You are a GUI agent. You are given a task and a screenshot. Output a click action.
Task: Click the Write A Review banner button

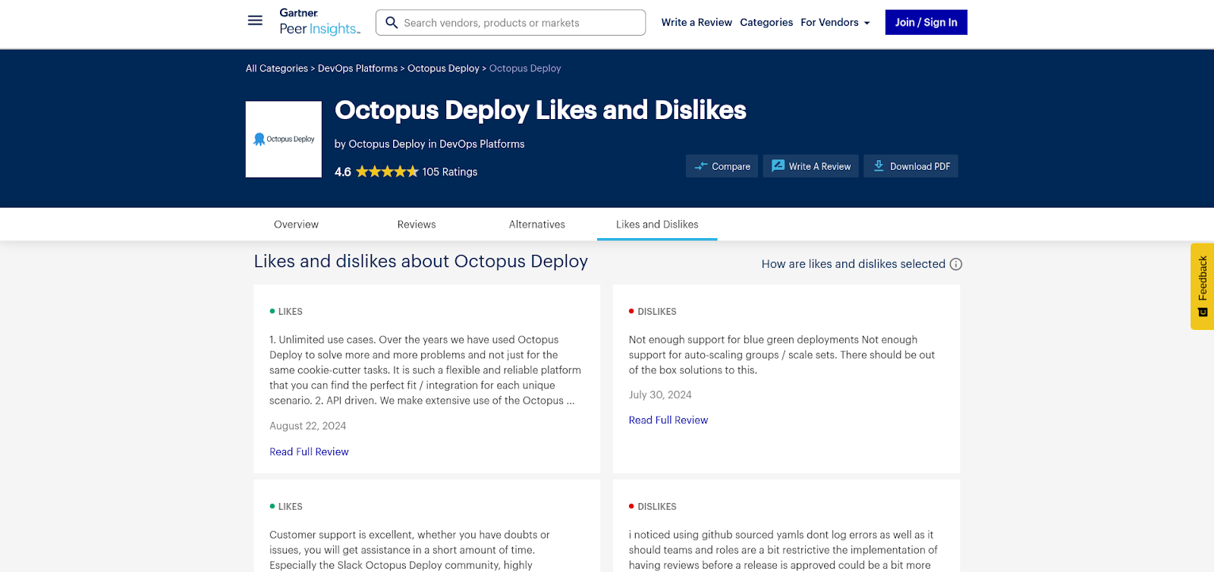click(x=811, y=166)
